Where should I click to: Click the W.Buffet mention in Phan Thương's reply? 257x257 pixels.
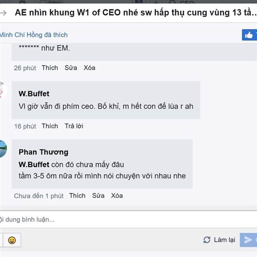(34, 164)
